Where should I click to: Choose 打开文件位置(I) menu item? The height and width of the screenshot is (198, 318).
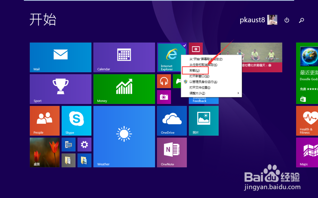[211, 87]
